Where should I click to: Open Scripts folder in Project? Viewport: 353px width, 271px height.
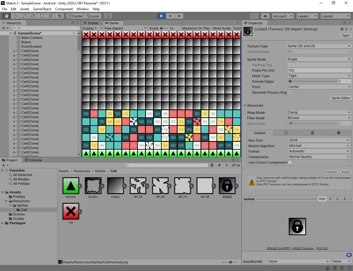tap(18, 219)
